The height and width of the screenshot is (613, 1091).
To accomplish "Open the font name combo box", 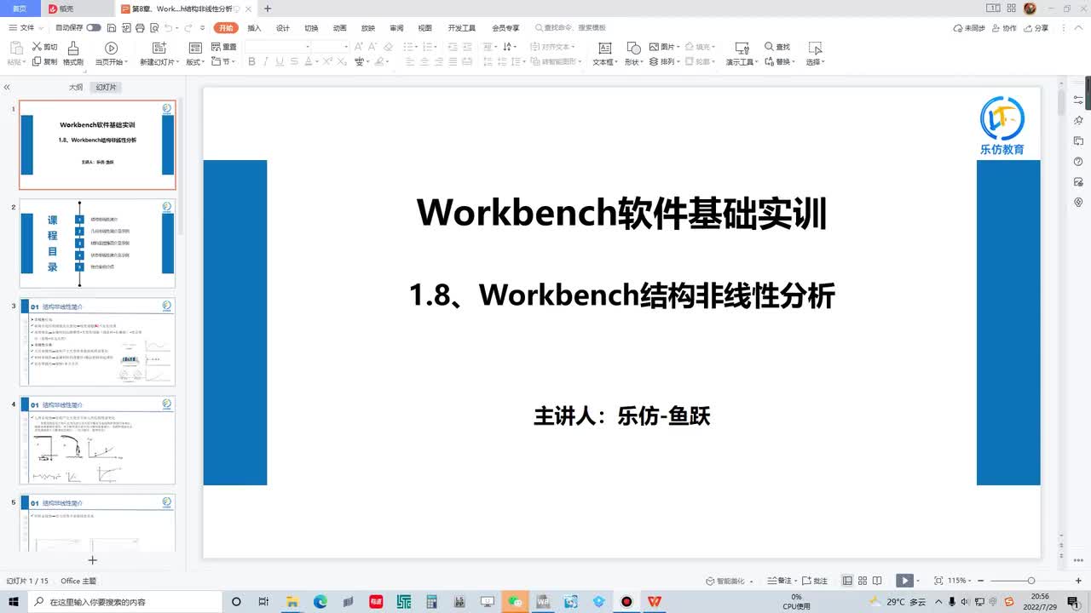I will (x=277, y=46).
